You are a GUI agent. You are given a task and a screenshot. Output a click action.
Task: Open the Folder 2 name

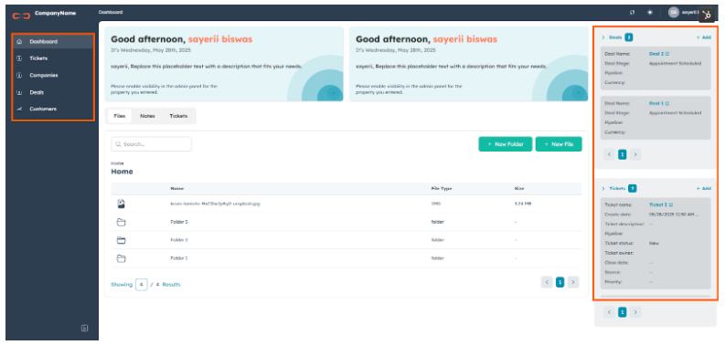[179, 240]
